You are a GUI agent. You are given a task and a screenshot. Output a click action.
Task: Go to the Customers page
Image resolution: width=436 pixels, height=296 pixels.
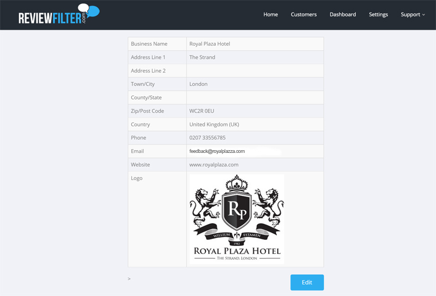point(304,15)
